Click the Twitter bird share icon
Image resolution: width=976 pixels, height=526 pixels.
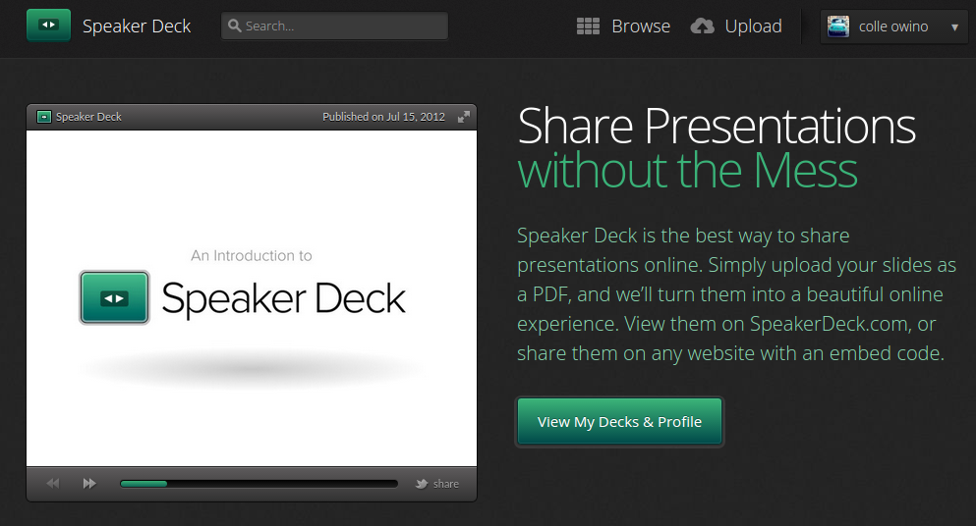422,484
